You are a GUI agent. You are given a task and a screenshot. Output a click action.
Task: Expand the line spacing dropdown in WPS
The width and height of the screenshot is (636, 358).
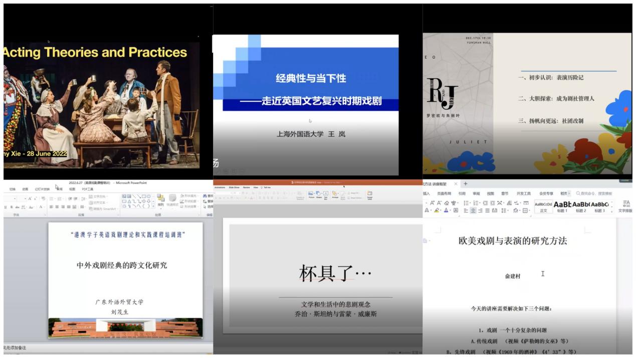point(509,211)
